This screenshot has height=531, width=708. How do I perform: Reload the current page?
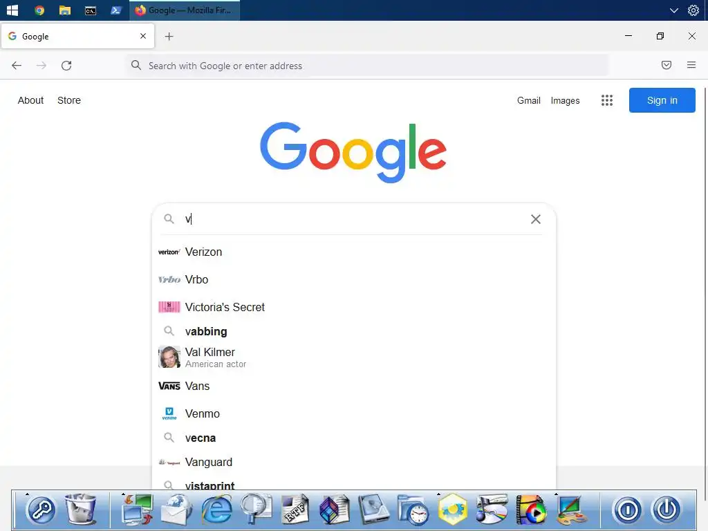(66, 66)
